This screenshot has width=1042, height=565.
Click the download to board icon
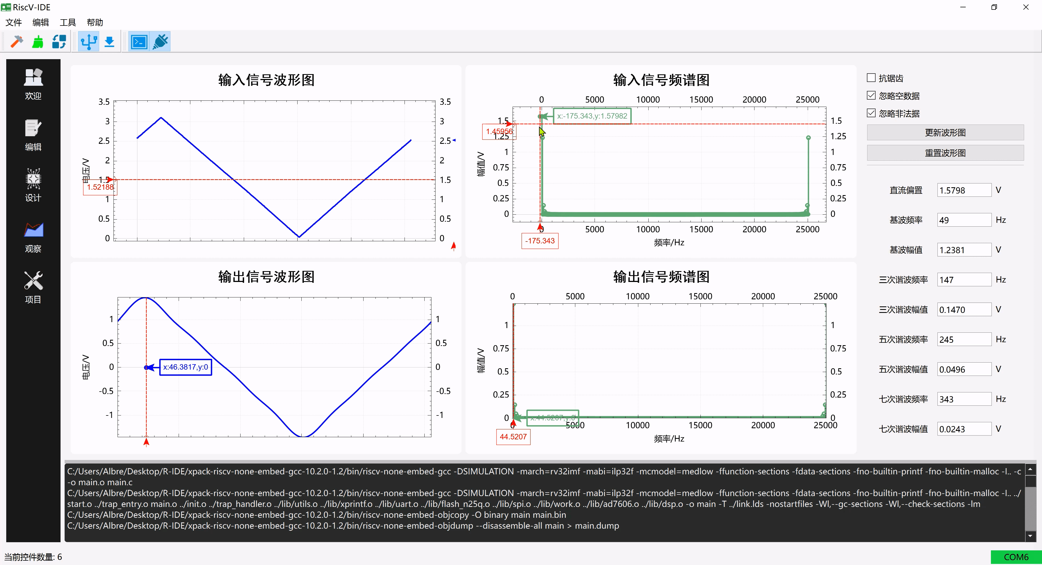click(x=109, y=42)
